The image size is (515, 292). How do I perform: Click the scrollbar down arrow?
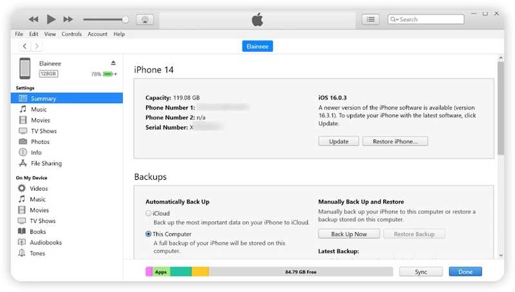point(501,255)
